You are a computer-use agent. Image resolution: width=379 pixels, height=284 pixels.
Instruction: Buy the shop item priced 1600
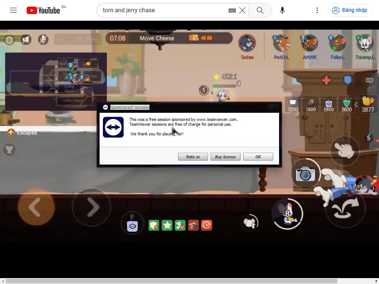click(x=311, y=105)
